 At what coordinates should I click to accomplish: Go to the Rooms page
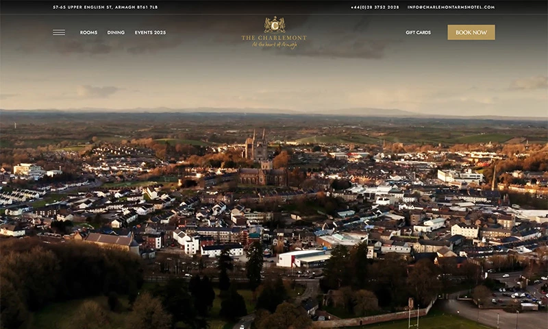[x=88, y=32]
